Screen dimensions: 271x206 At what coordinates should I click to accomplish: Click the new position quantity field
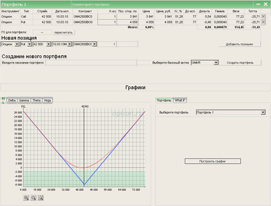pyautogui.click(x=107, y=44)
